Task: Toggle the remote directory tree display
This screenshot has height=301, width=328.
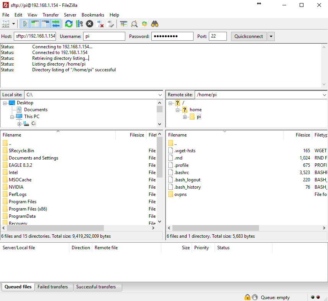Action: tap(45, 24)
